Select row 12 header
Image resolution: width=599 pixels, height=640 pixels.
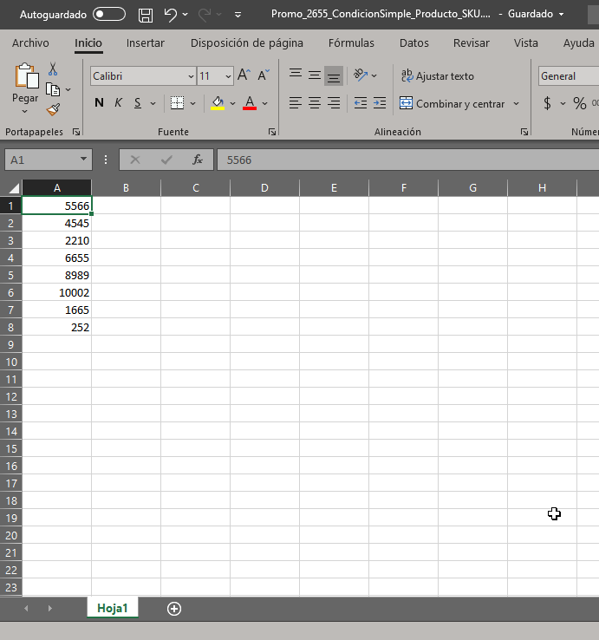[x=11, y=396]
